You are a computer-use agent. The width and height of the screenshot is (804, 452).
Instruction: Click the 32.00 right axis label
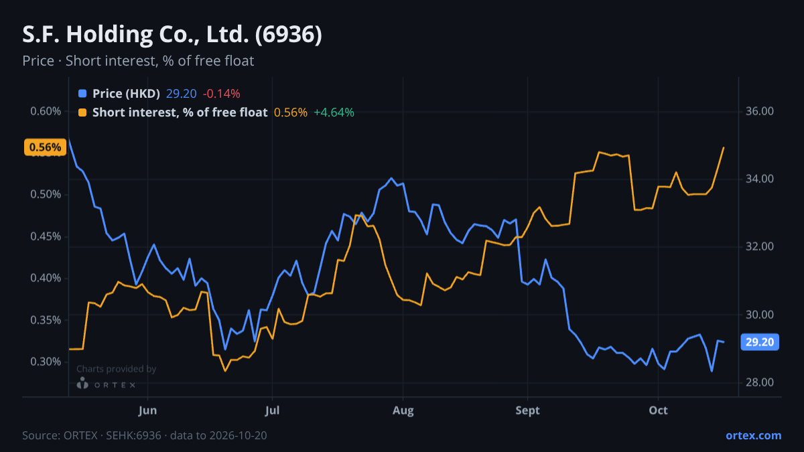click(760, 246)
